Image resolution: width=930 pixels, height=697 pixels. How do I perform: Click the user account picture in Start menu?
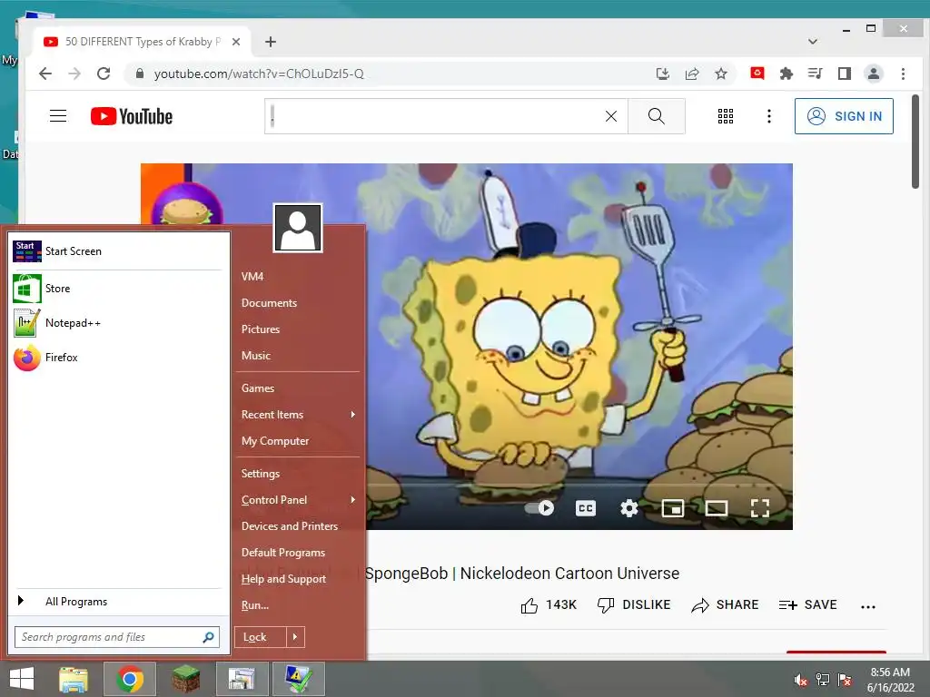(298, 228)
